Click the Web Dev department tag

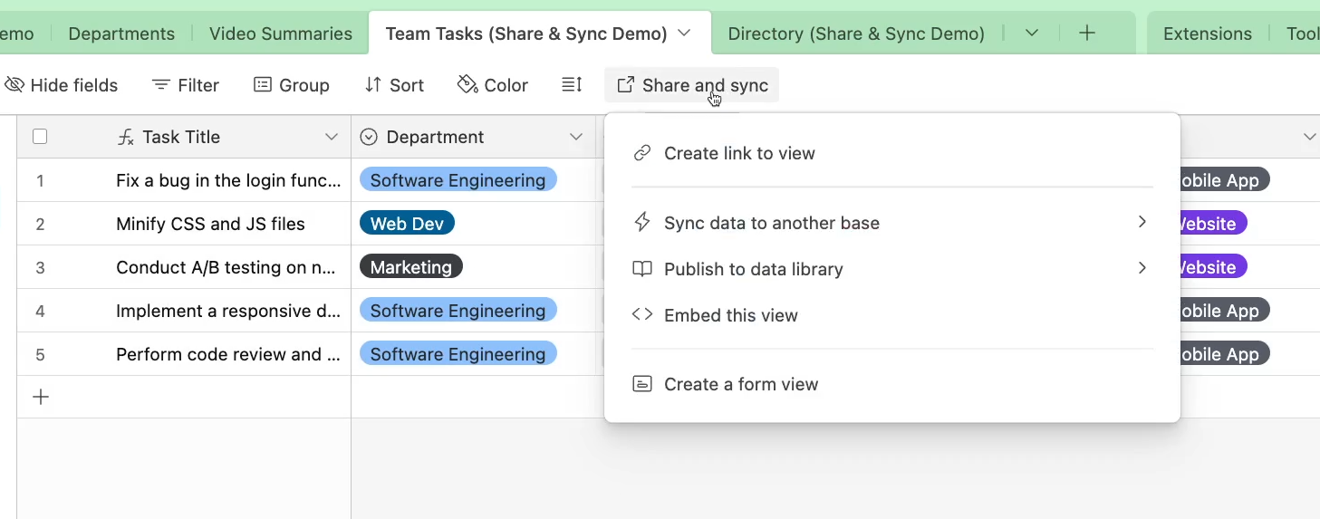coord(407,224)
